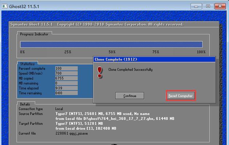
Task: Click the source partition 'Type:7 [NTFS], 25601 MB' line
Action: (x=103, y=114)
